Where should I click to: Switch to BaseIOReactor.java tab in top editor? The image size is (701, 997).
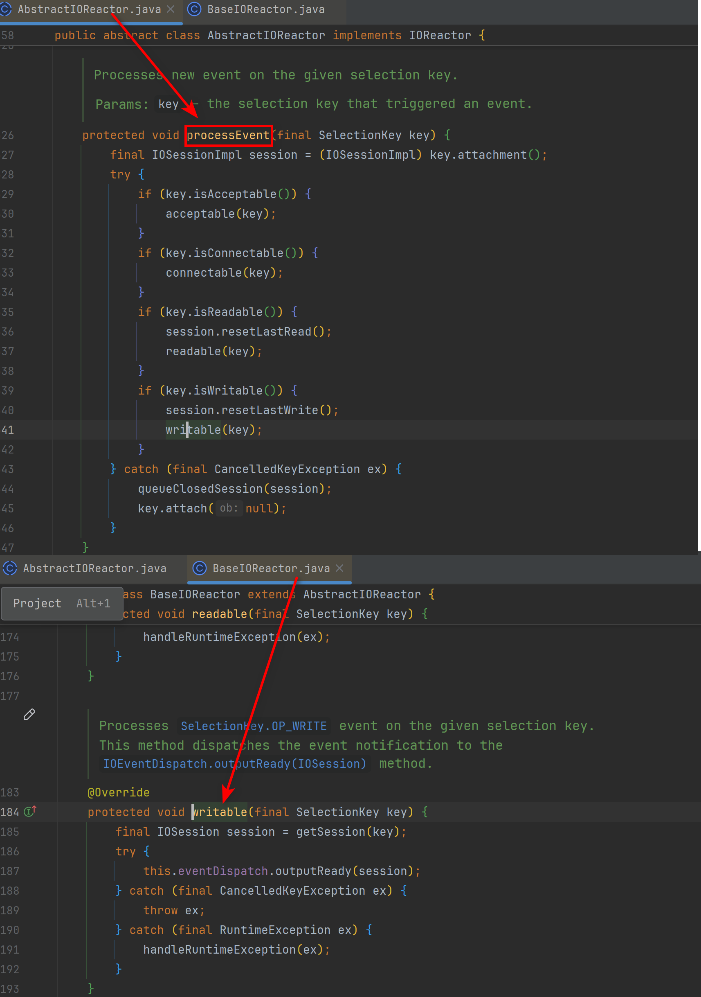click(266, 9)
